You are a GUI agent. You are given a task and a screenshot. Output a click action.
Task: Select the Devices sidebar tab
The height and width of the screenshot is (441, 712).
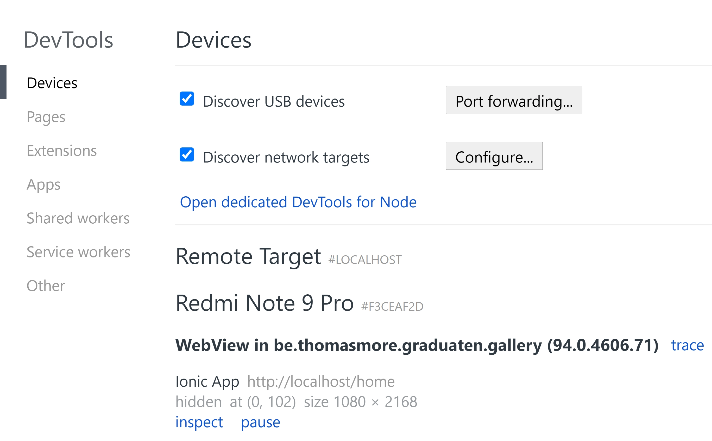[52, 83]
